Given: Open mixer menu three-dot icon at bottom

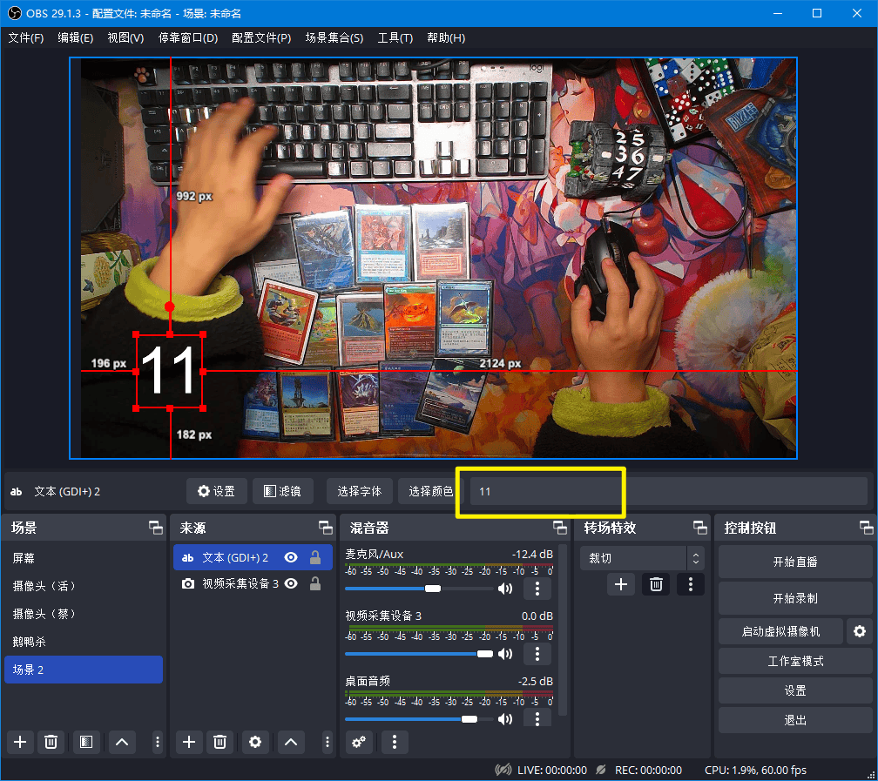Looking at the screenshot, I should coord(395,743).
